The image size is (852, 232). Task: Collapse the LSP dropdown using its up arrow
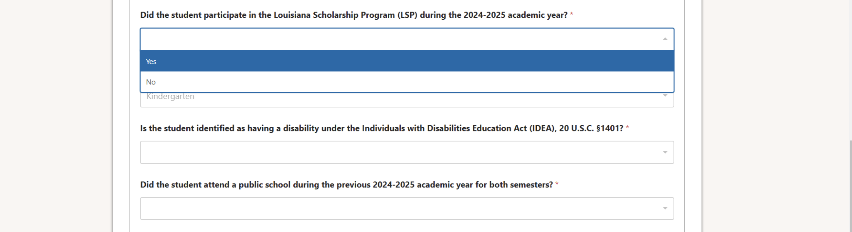665,39
